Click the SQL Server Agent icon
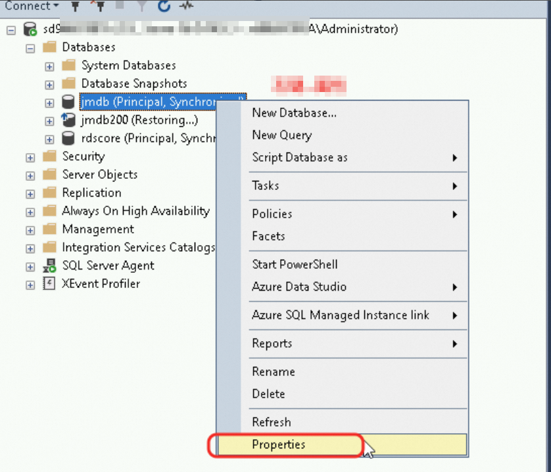The width and height of the screenshot is (551, 472). point(49,266)
